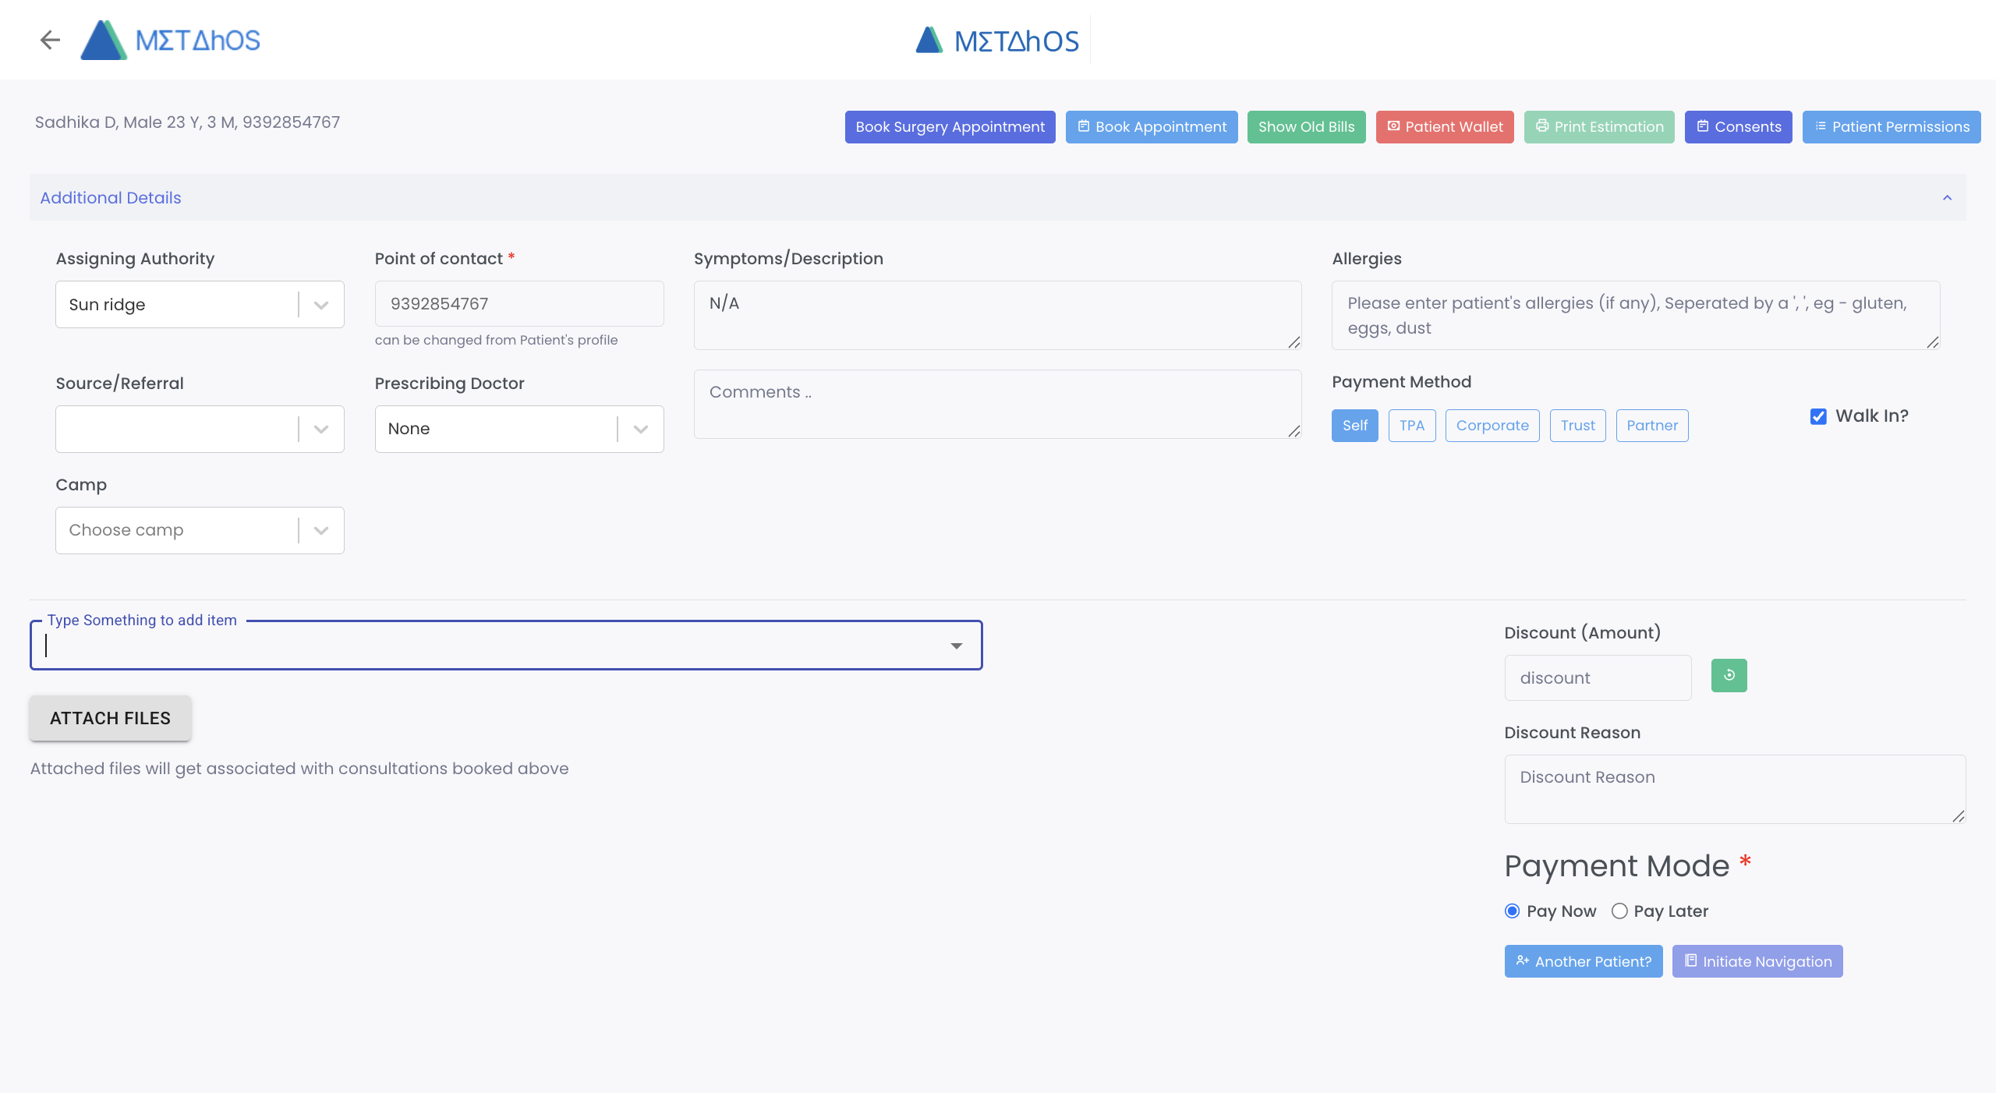Click Another Patient add-user button

coord(1583,961)
